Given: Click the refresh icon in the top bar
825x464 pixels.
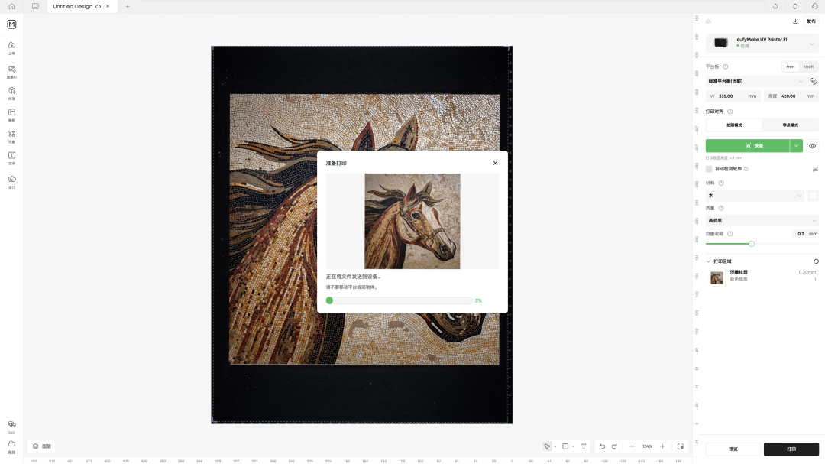Looking at the screenshot, I should click(x=775, y=6).
